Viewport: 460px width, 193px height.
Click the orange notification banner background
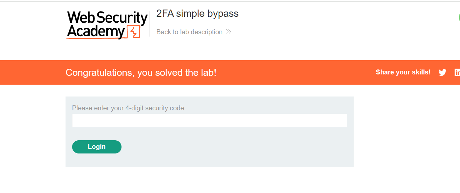point(296,72)
